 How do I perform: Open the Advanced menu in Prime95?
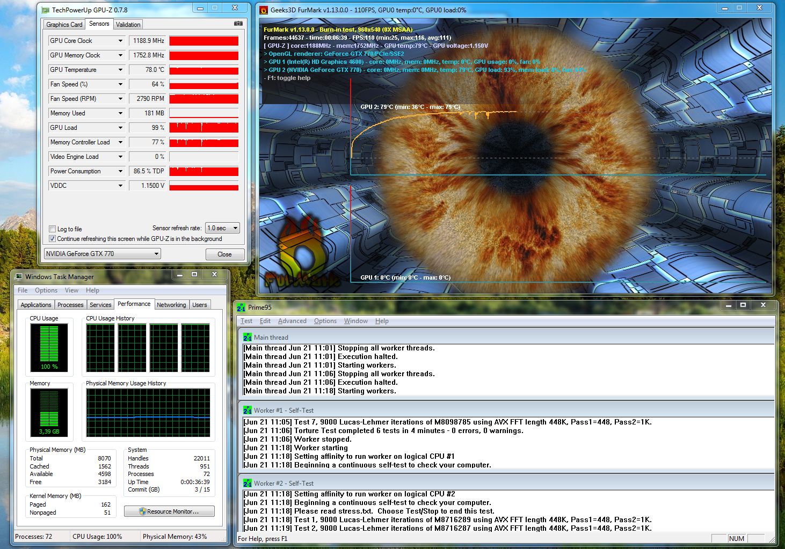(x=292, y=321)
